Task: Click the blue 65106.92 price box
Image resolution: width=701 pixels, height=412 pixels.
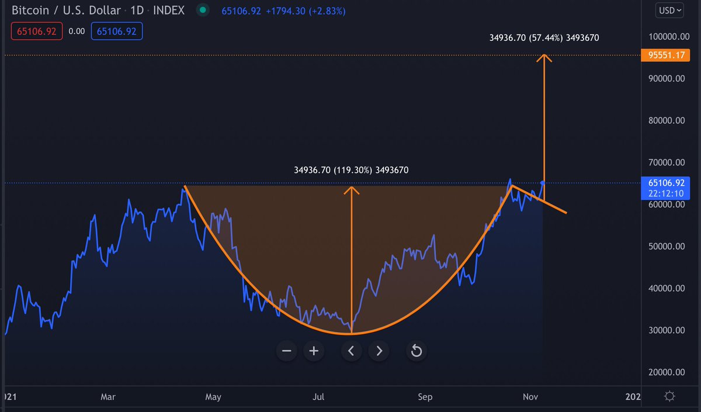Action: click(116, 32)
